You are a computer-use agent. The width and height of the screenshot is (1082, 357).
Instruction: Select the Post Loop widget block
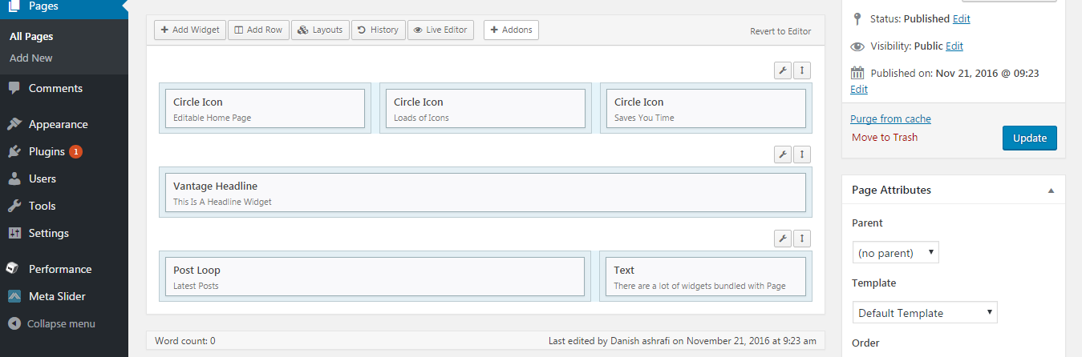point(375,277)
